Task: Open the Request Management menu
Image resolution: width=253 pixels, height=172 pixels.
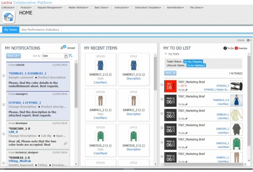Action: (x=49, y=8)
